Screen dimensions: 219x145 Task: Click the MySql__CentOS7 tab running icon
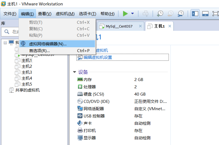[102, 26]
